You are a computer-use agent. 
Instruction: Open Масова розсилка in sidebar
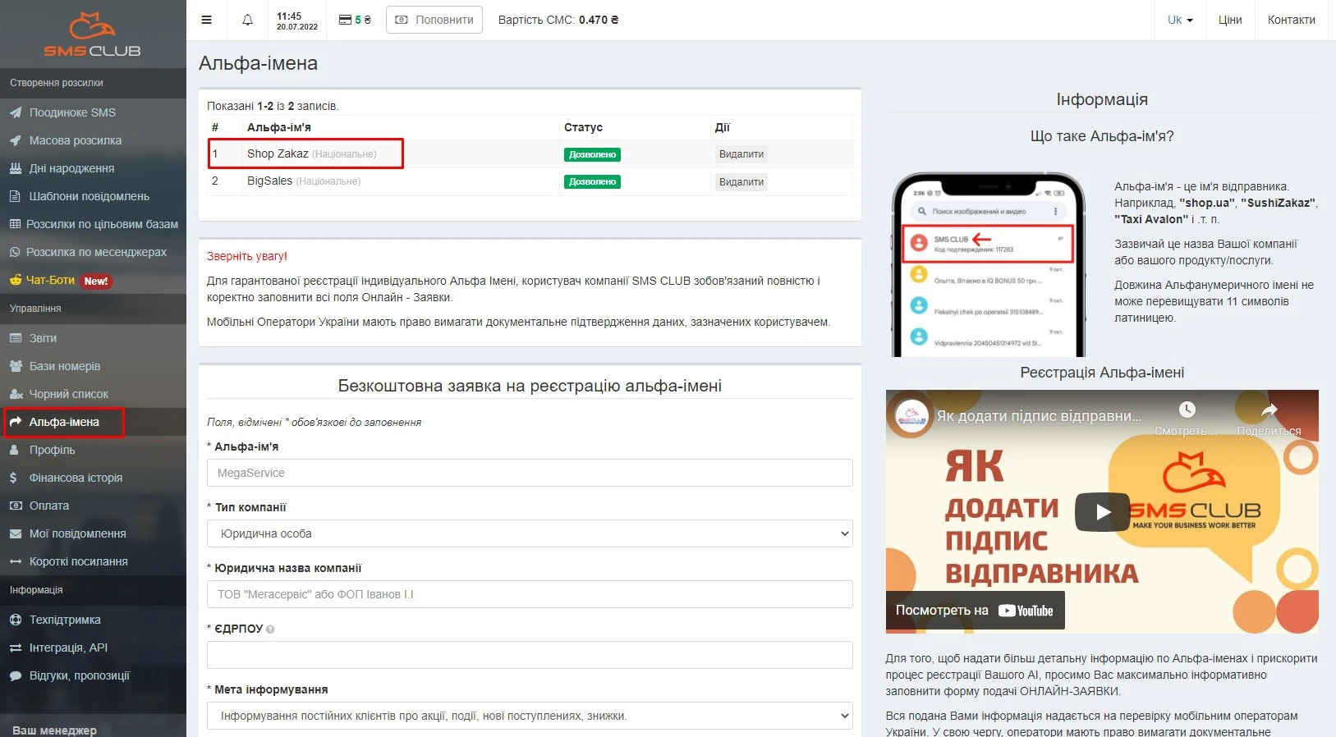coord(75,140)
